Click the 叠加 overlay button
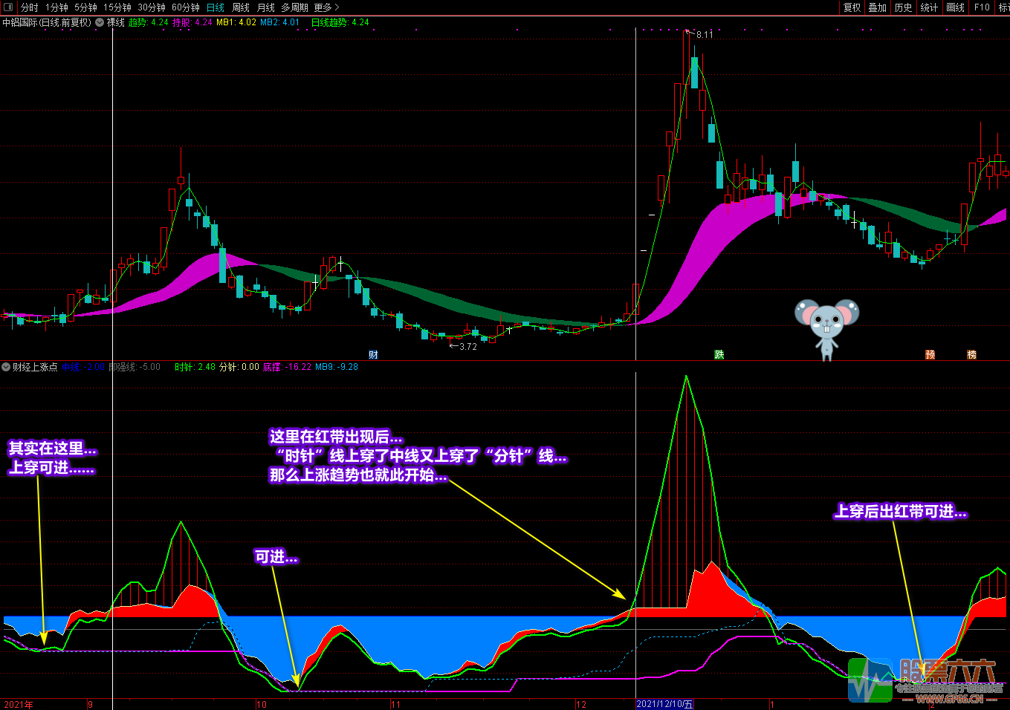1010x710 pixels. (x=878, y=7)
